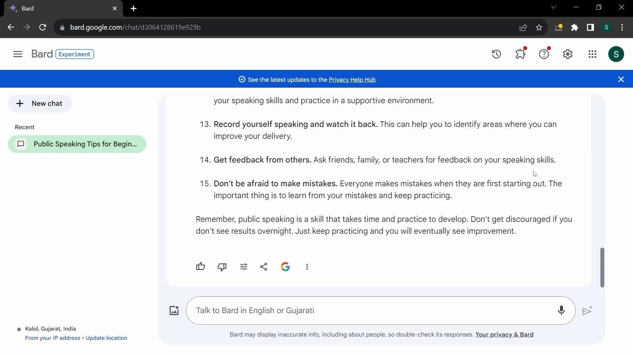The image size is (633, 356).
Task: Open the Privacy Help Hub link
Action: pos(352,80)
